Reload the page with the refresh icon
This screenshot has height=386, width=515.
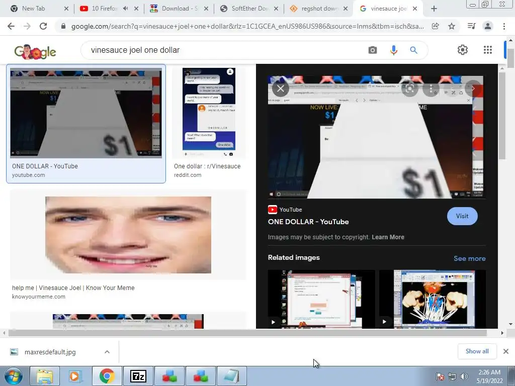coord(43,26)
